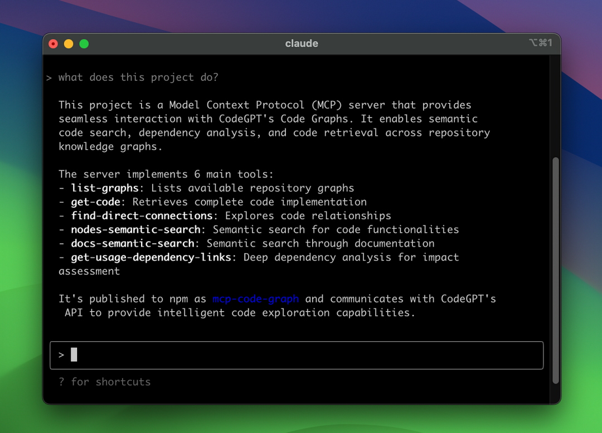Click the ⌥⌘1 shortcut indicator in title bar

(x=540, y=43)
